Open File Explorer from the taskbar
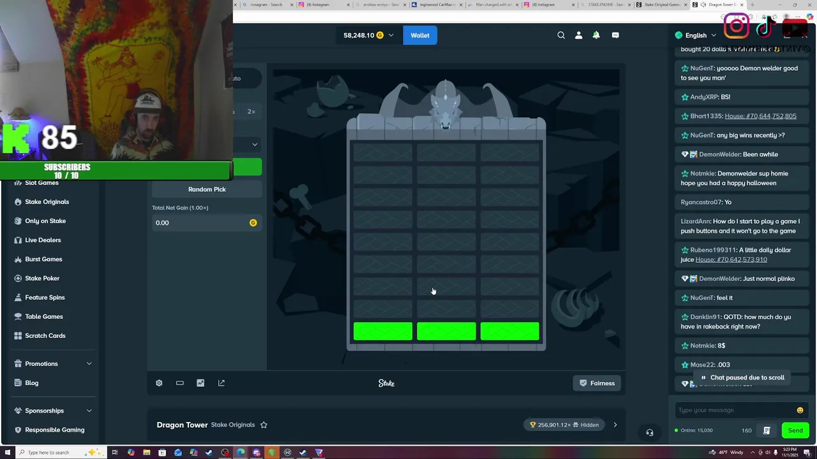 click(146, 453)
